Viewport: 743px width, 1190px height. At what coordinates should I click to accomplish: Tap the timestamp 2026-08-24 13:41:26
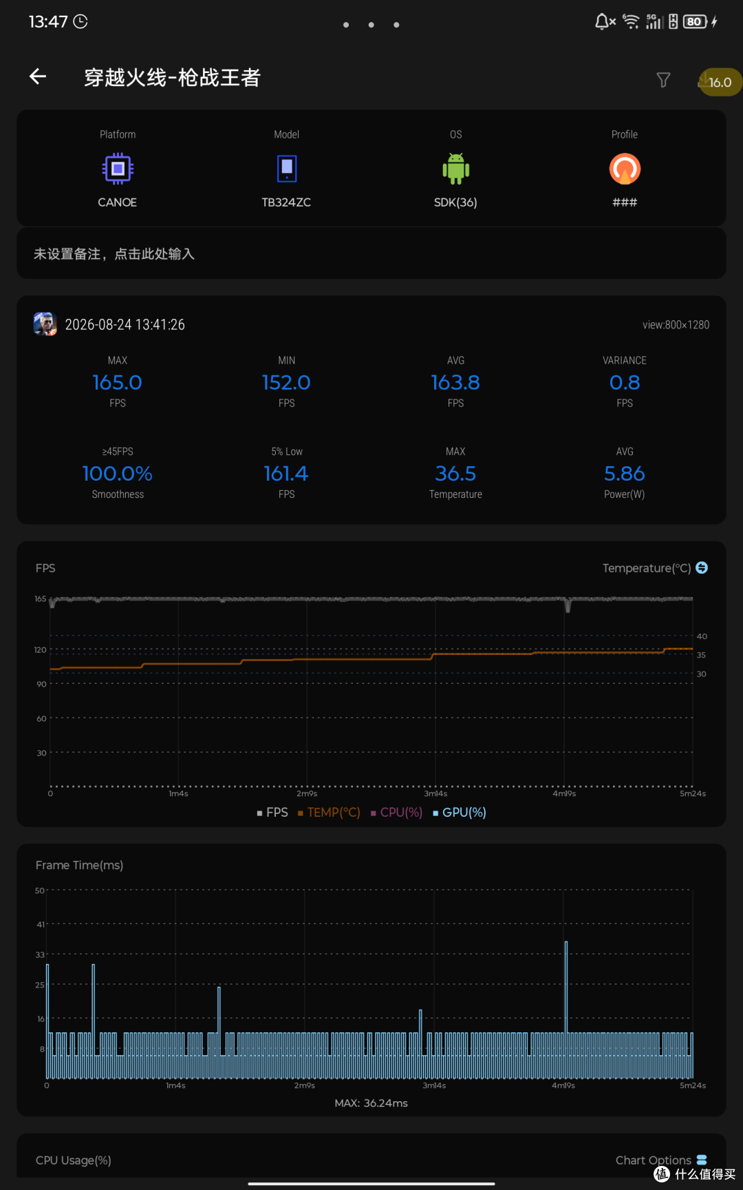[125, 324]
